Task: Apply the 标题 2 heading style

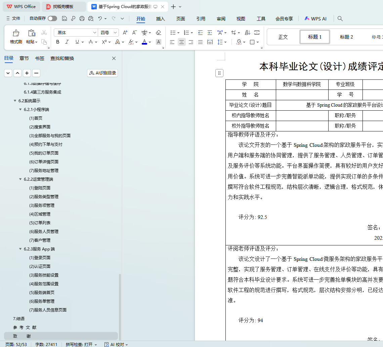Action: point(346,37)
